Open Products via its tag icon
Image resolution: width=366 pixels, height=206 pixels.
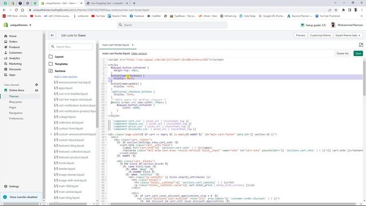[6, 47]
